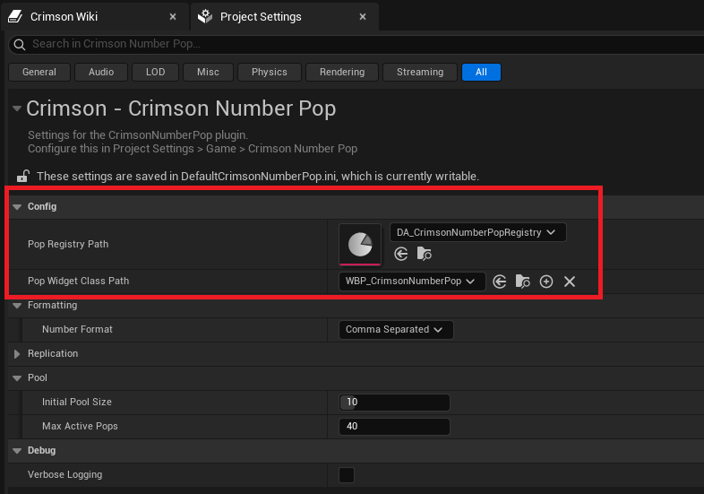
Task: Click the Initial Pool Size label
Action: click(77, 403)
